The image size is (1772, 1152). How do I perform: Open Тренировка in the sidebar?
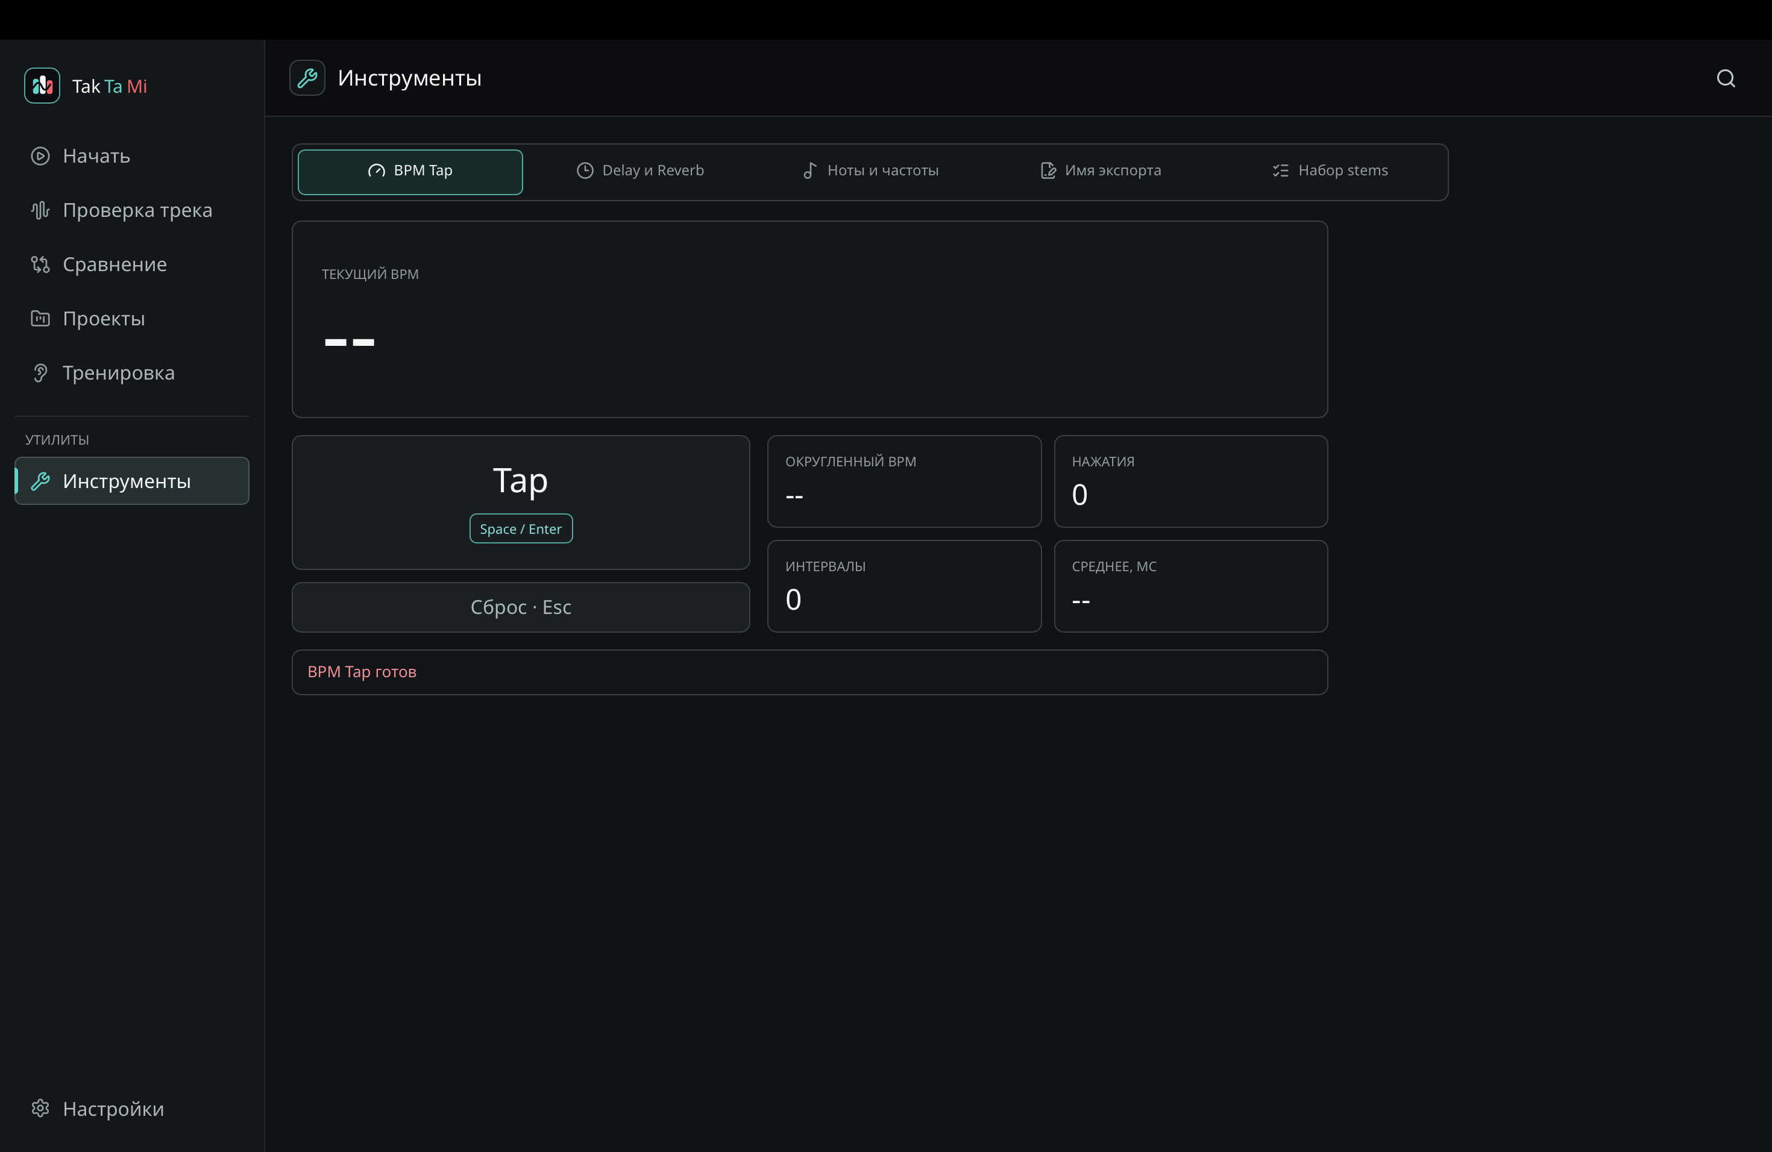pos(132,373)
